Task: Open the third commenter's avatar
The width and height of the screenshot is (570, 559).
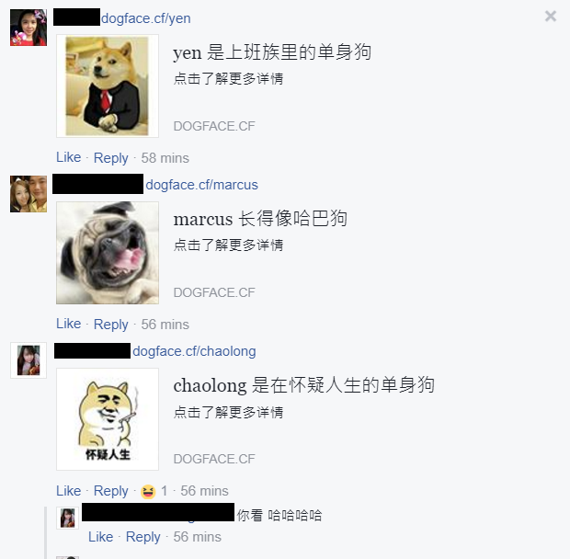Action: coord(28,360)
